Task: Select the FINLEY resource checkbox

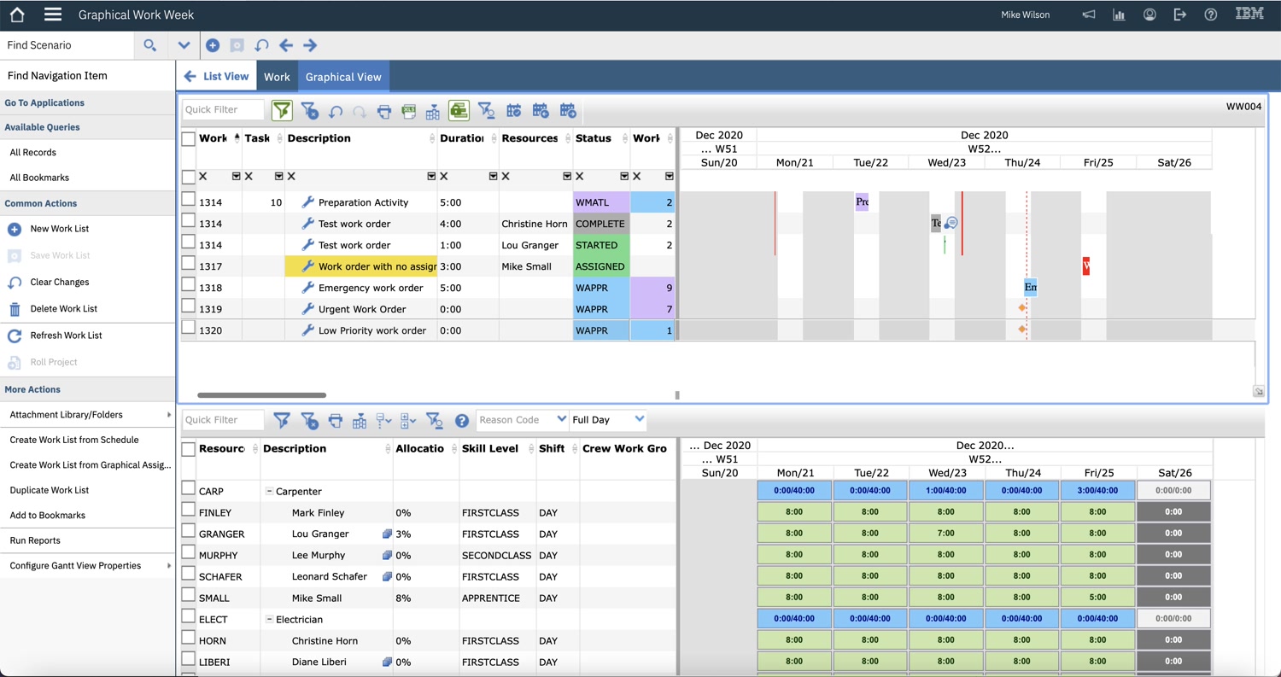Action: [x=189, y=510]
